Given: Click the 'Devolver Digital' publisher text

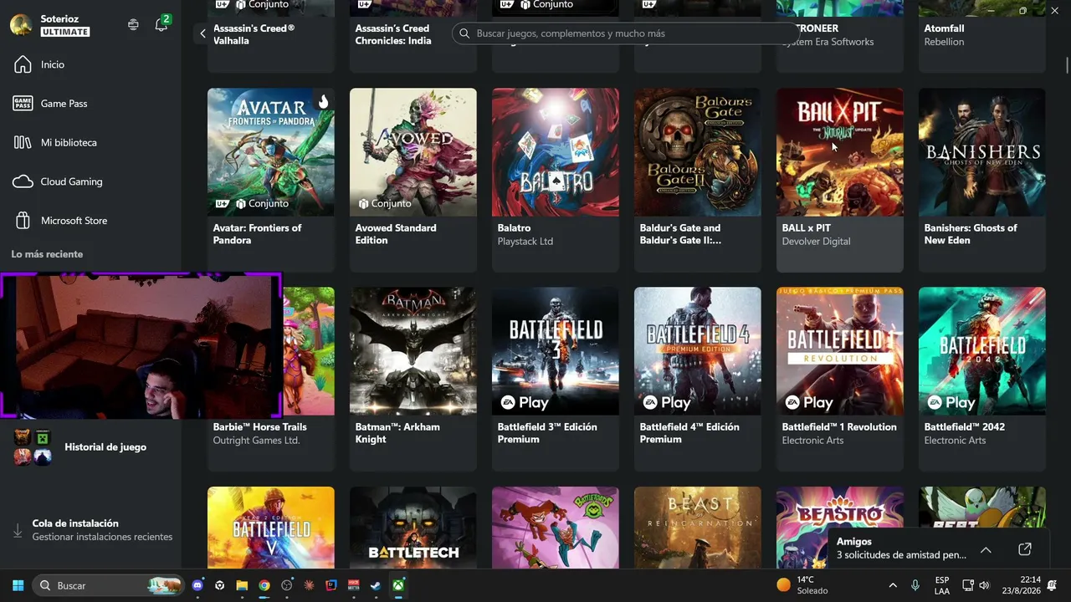Looking at the screenshot, I should pos(816,242).
